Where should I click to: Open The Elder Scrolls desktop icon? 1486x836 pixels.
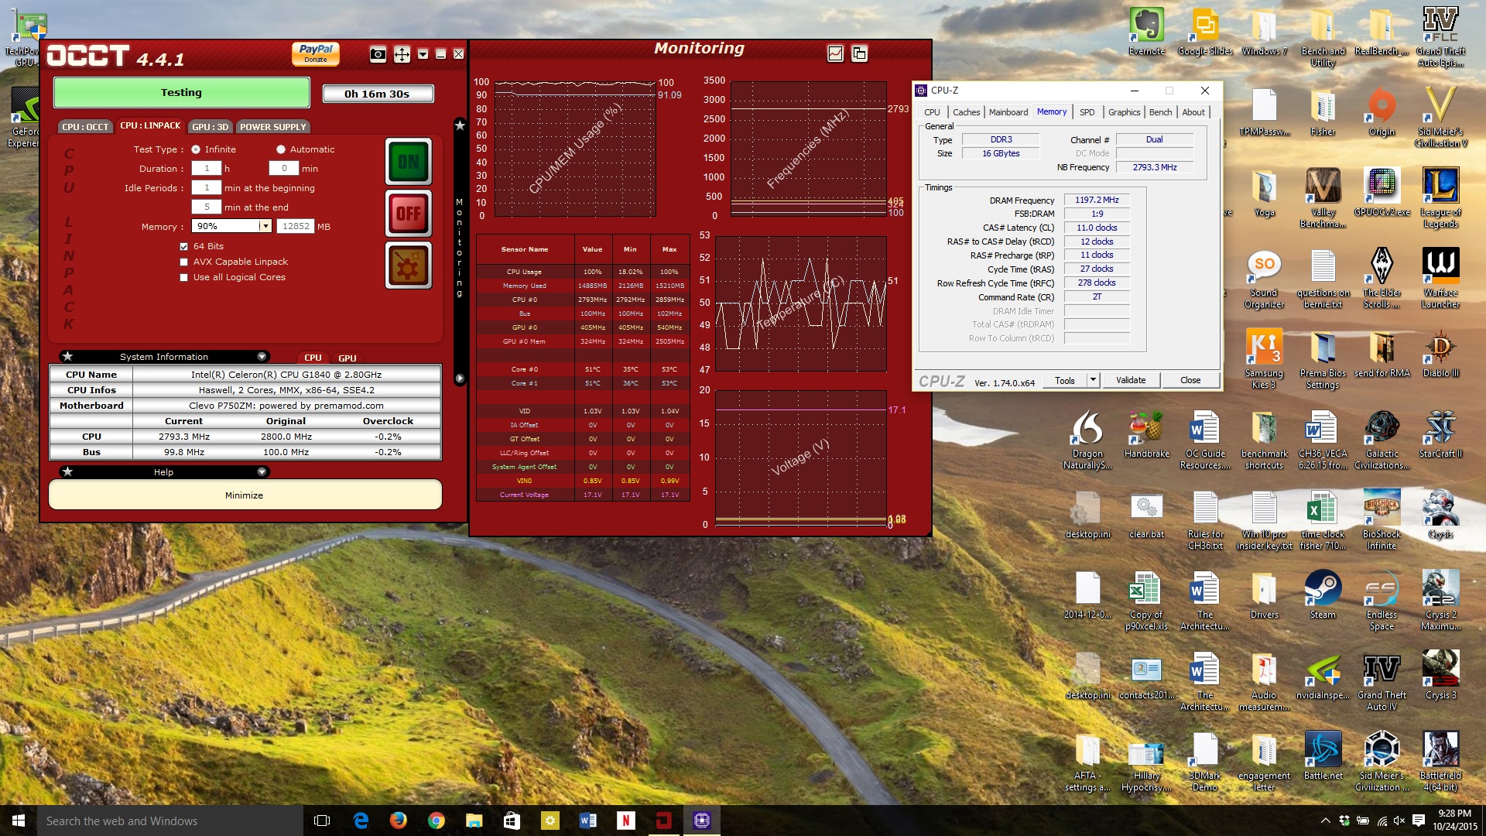pyautogui.click(x=1382, y=279)
